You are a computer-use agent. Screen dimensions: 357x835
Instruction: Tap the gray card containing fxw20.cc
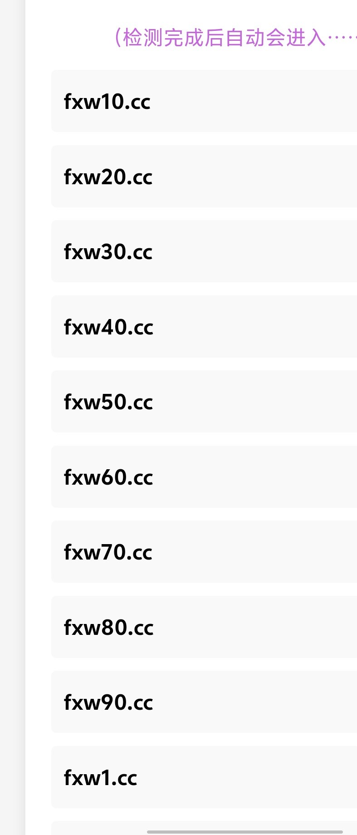(x=204, y=176)
